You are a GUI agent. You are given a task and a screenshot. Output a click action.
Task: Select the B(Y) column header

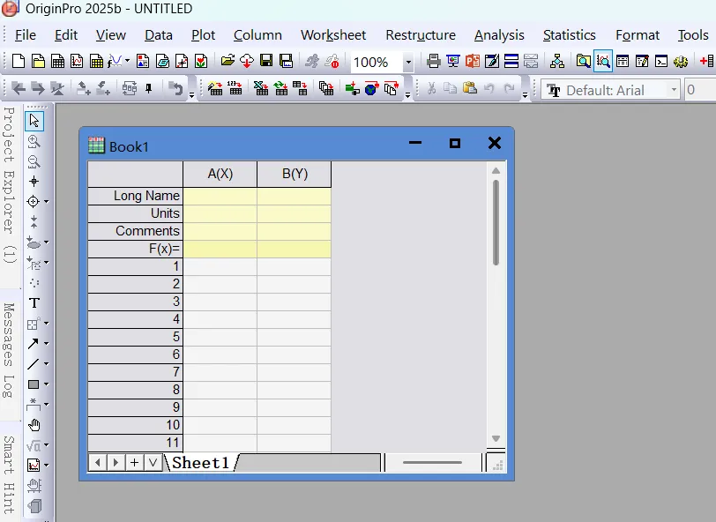295,174
